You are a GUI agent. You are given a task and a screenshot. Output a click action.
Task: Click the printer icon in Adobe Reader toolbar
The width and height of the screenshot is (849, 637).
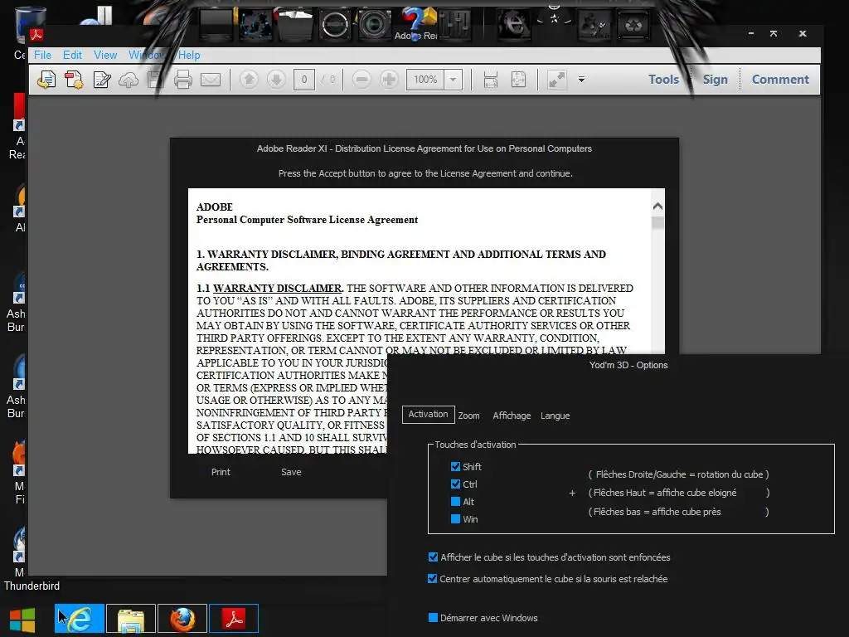coord(183,80)
